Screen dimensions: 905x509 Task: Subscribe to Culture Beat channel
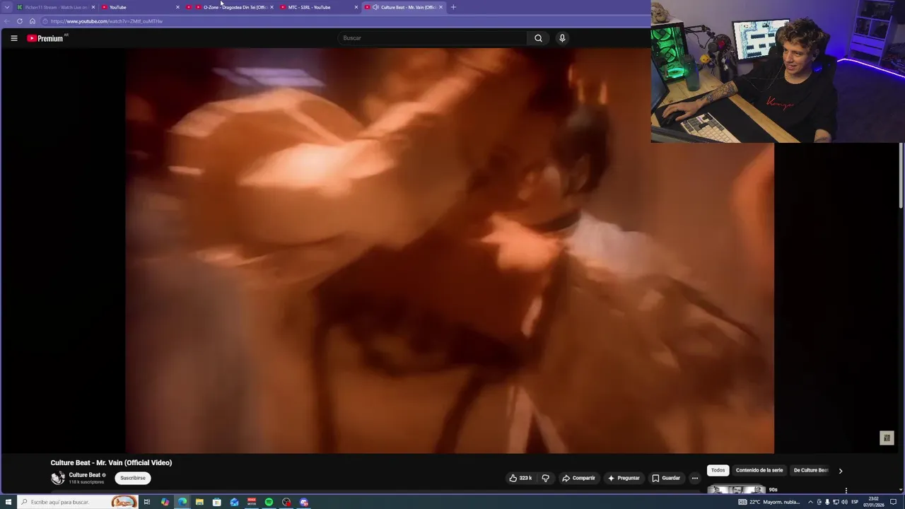coord(133,478)
